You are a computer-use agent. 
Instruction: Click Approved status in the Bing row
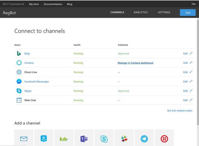coord(123,53)
